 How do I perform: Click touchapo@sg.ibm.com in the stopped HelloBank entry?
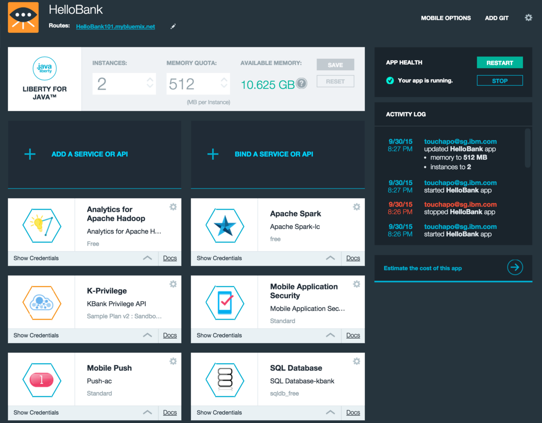pyautogui.click(x=460, y=204)
